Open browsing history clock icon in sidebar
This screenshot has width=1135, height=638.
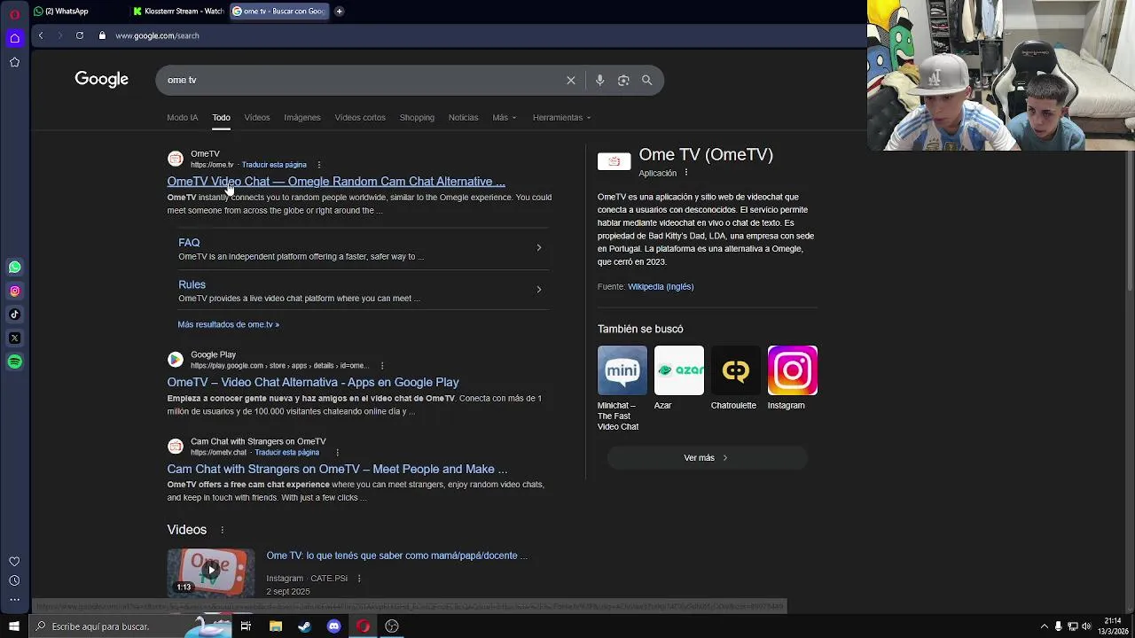14,581
